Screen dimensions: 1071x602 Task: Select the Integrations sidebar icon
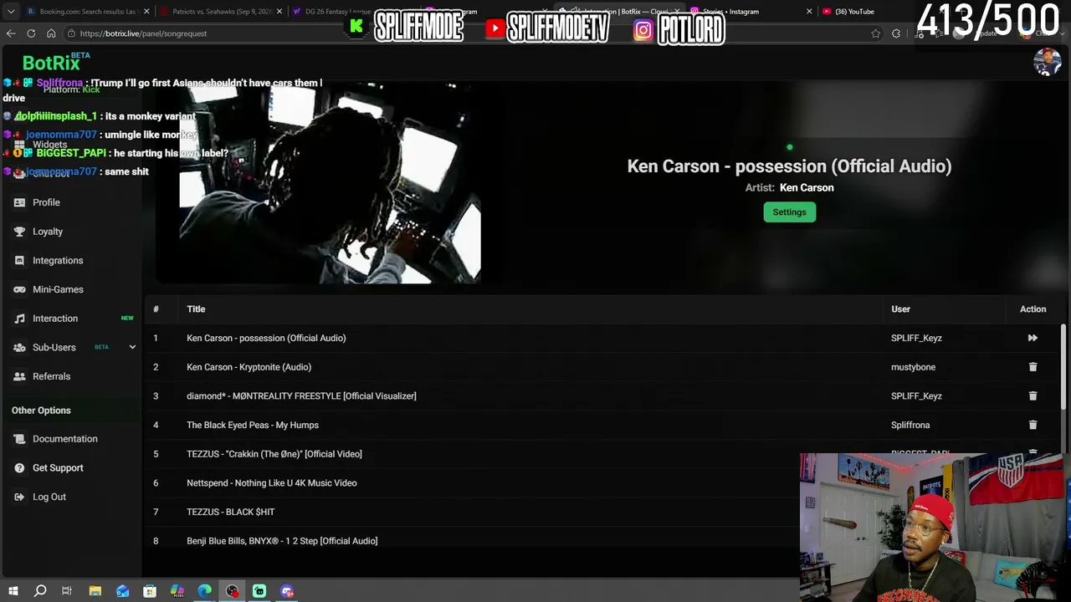(19, 261)
